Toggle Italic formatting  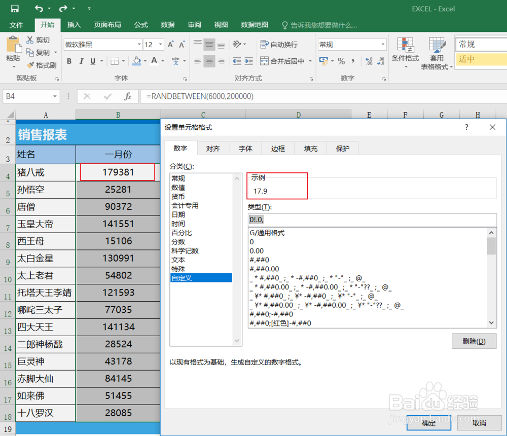pyautogui.click(x=81, y=61)
